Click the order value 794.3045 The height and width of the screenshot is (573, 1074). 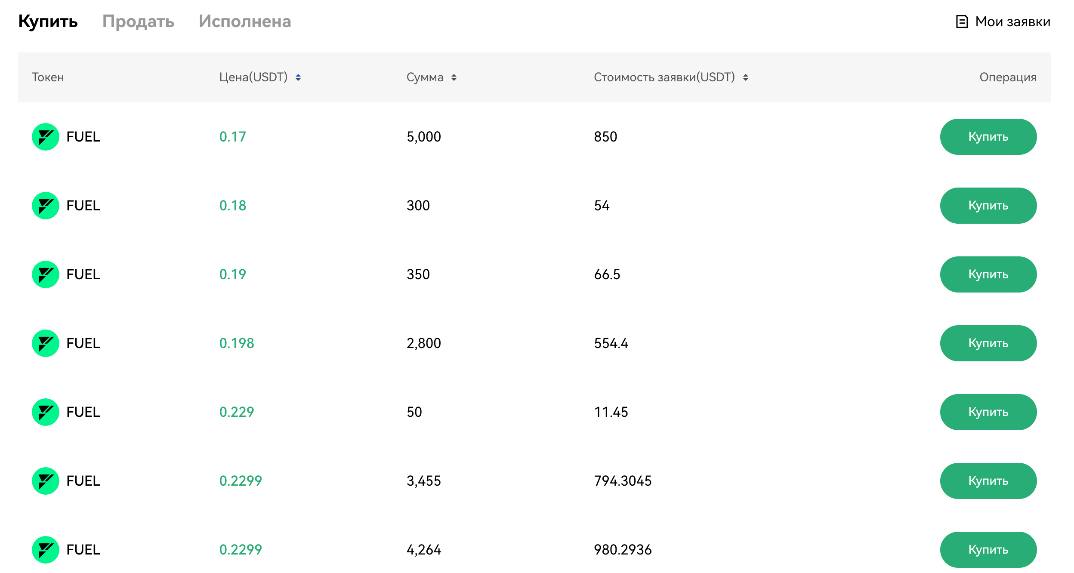point(623,481)
